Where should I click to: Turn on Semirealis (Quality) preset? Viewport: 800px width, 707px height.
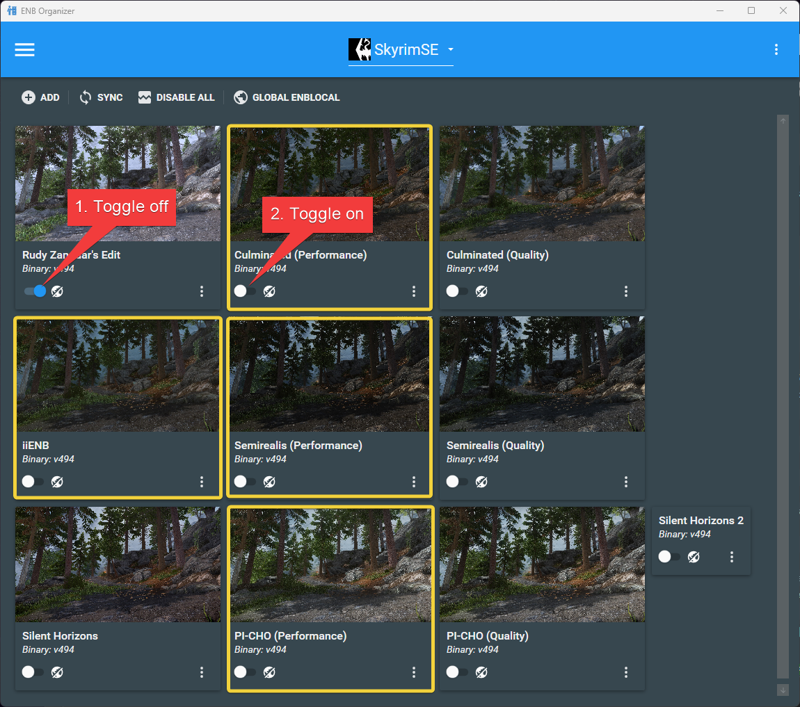[458, 482]
